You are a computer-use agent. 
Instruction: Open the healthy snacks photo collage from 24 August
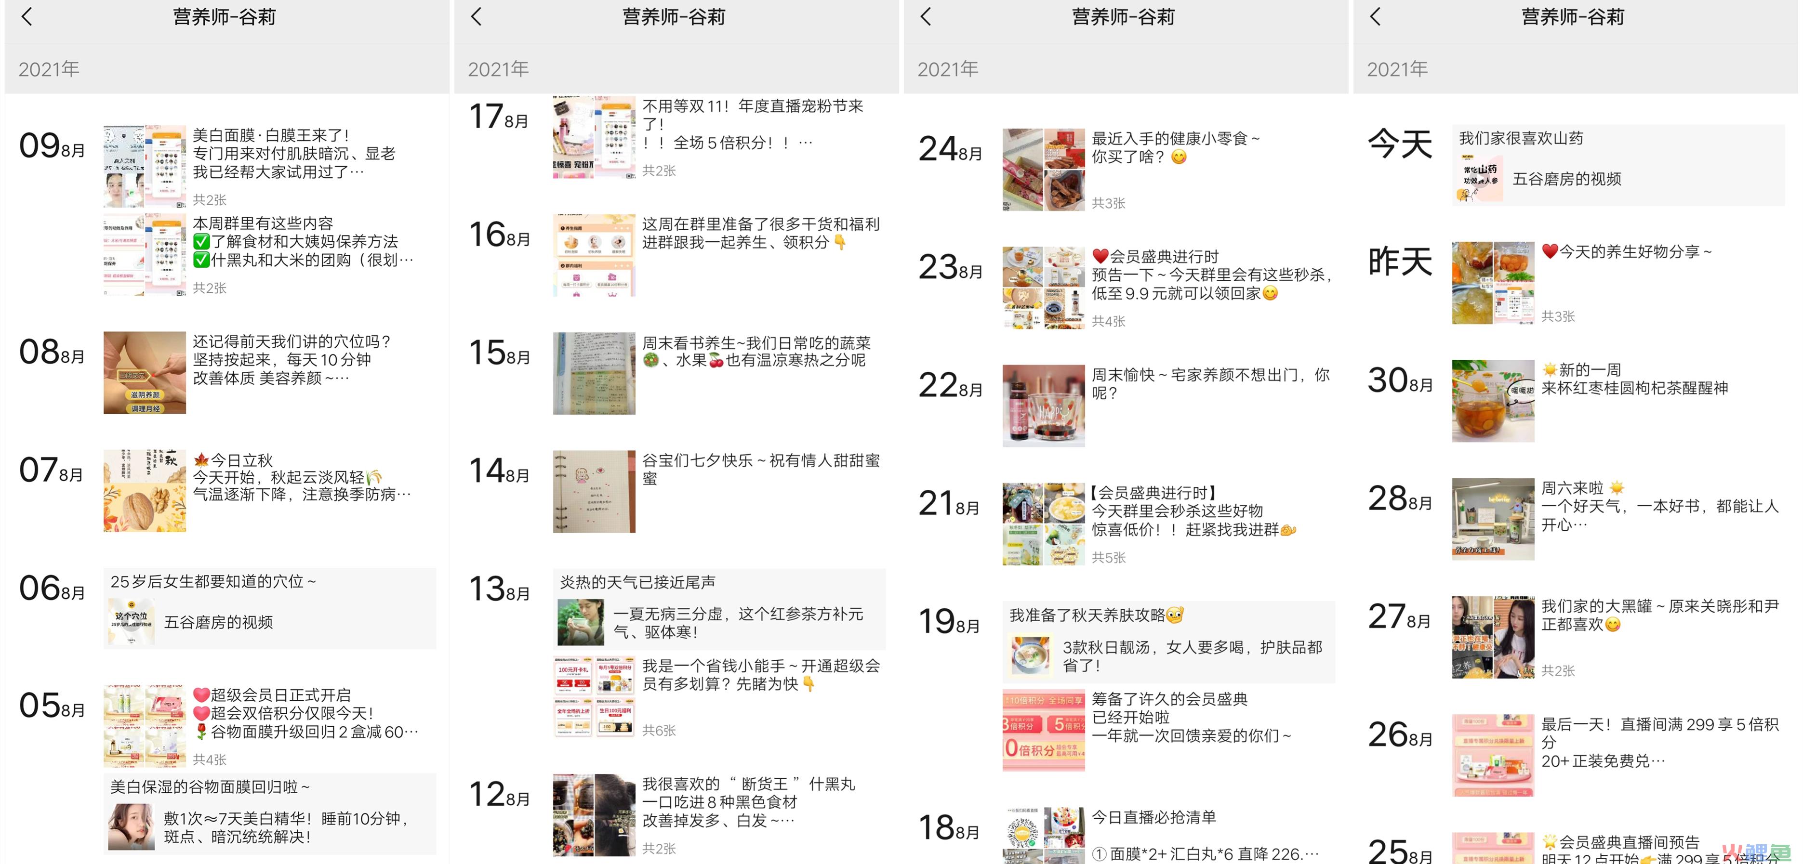point(1044,170)
